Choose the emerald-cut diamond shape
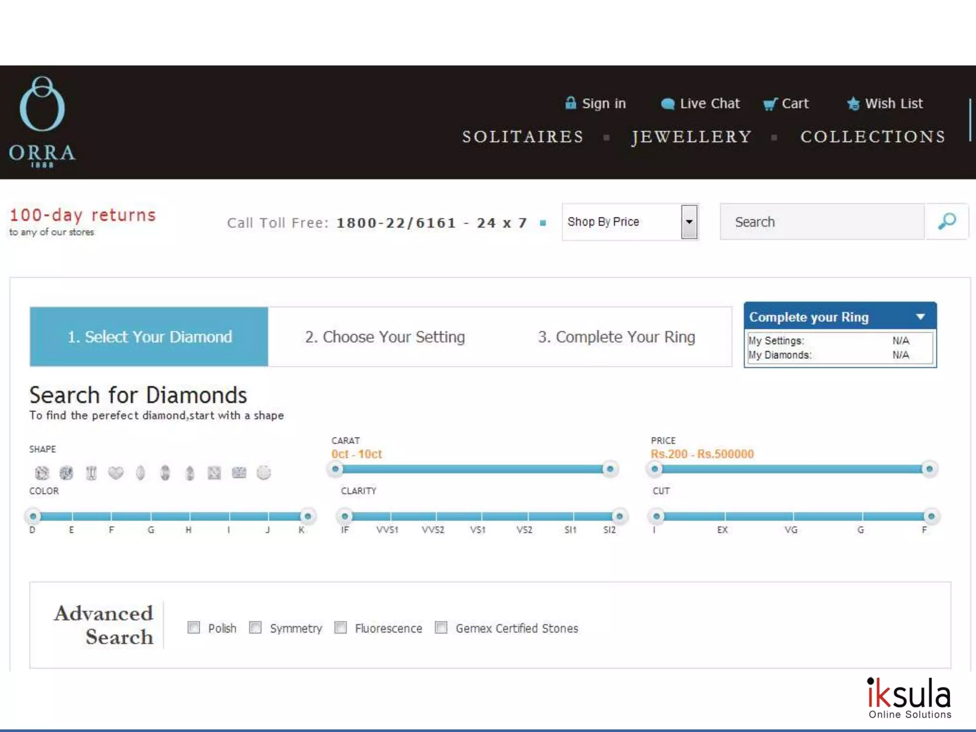Image resolution: width=976 pixels, height=732 pixels. click(x=91, y=473)
